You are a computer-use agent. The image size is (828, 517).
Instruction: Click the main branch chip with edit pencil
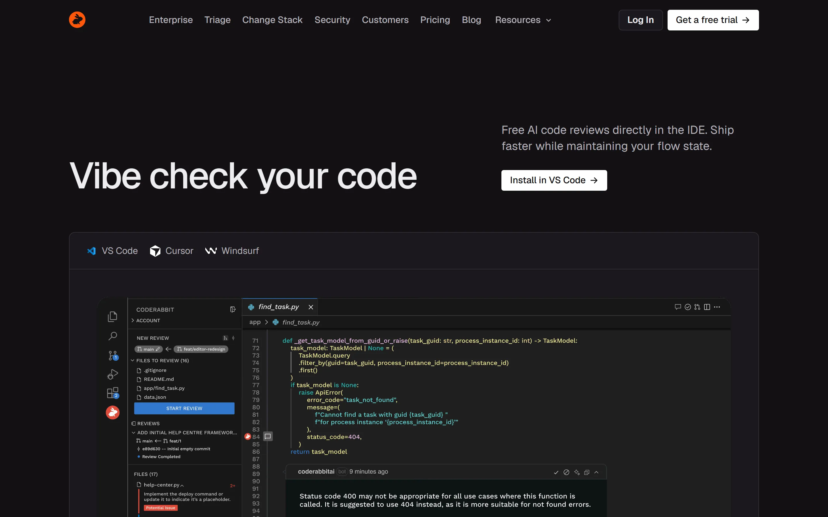[x=148, y=349]
